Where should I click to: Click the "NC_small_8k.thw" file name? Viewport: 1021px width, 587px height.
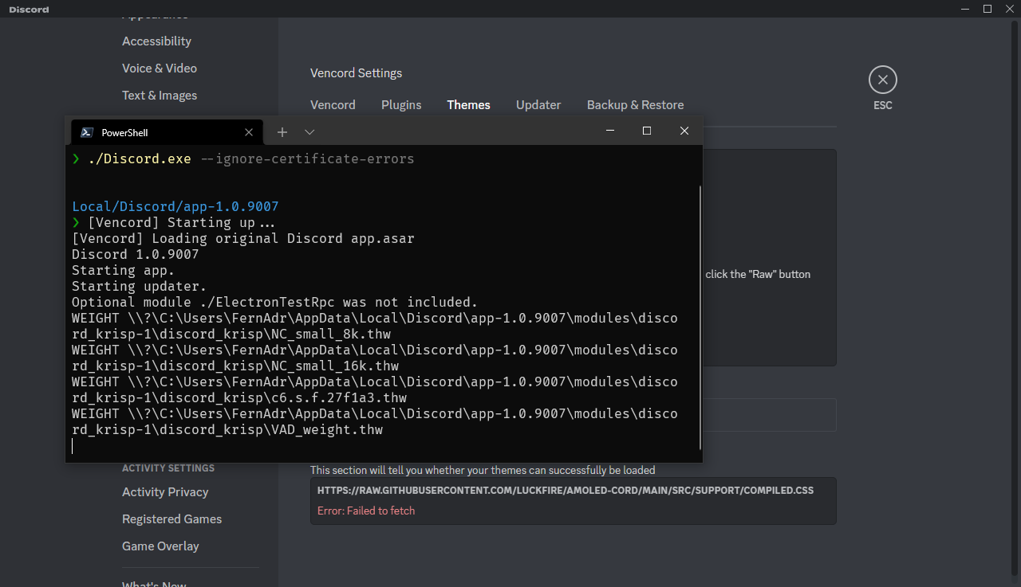pos(331,334)
